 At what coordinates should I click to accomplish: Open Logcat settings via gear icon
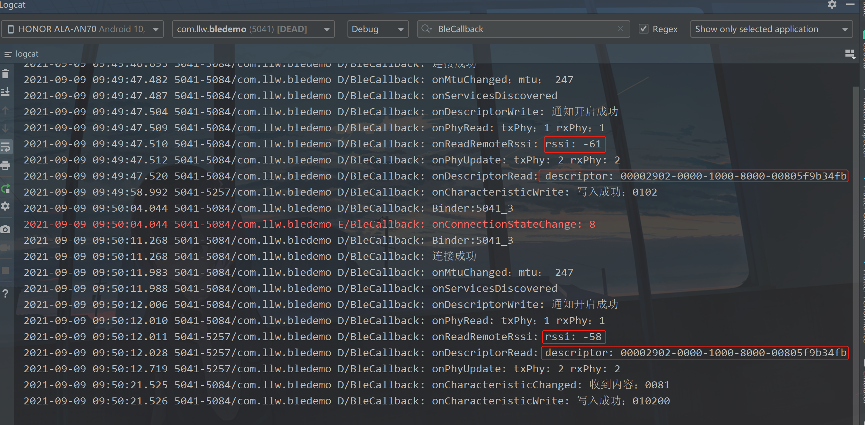(x=832, y=5)
